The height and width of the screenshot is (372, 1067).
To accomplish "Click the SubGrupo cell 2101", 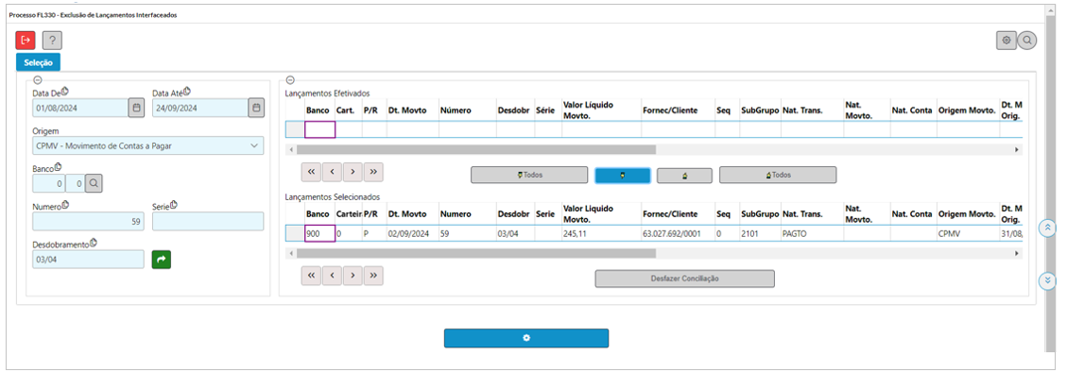I will 760,233.
